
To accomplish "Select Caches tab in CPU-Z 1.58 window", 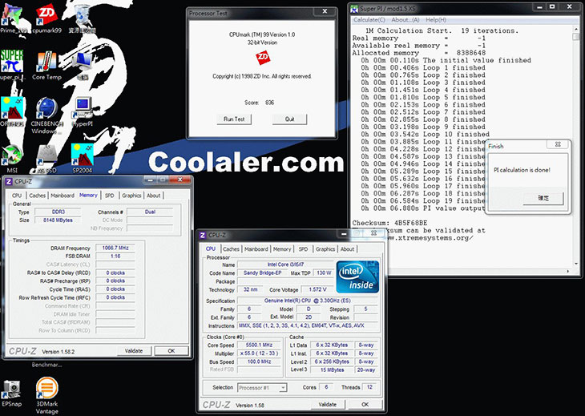I will (231, 249).
